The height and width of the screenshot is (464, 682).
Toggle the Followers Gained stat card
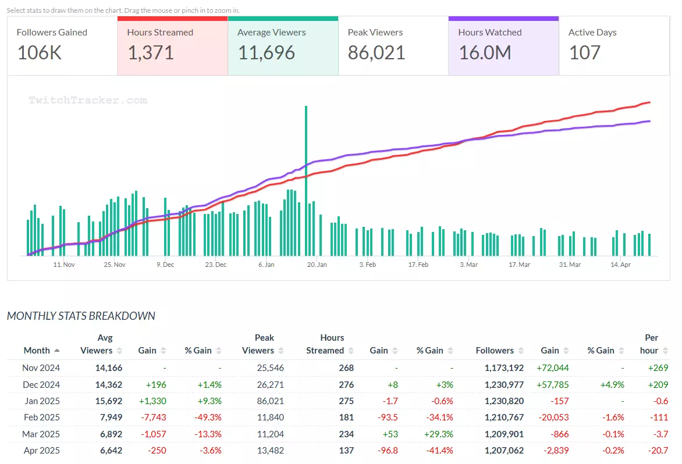click(62, 46)
